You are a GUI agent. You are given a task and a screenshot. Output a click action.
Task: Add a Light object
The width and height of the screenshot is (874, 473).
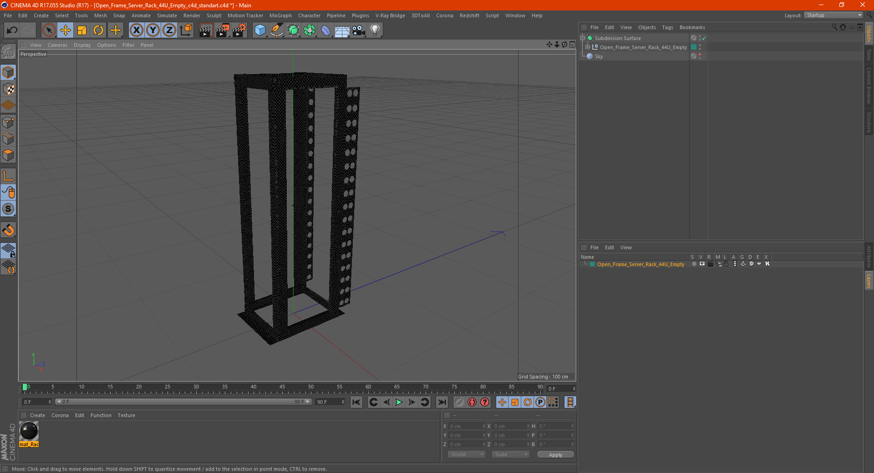375,30
